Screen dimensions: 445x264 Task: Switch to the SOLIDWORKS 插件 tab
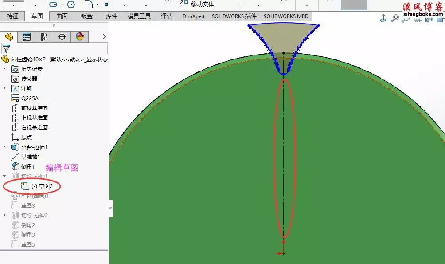234,16
